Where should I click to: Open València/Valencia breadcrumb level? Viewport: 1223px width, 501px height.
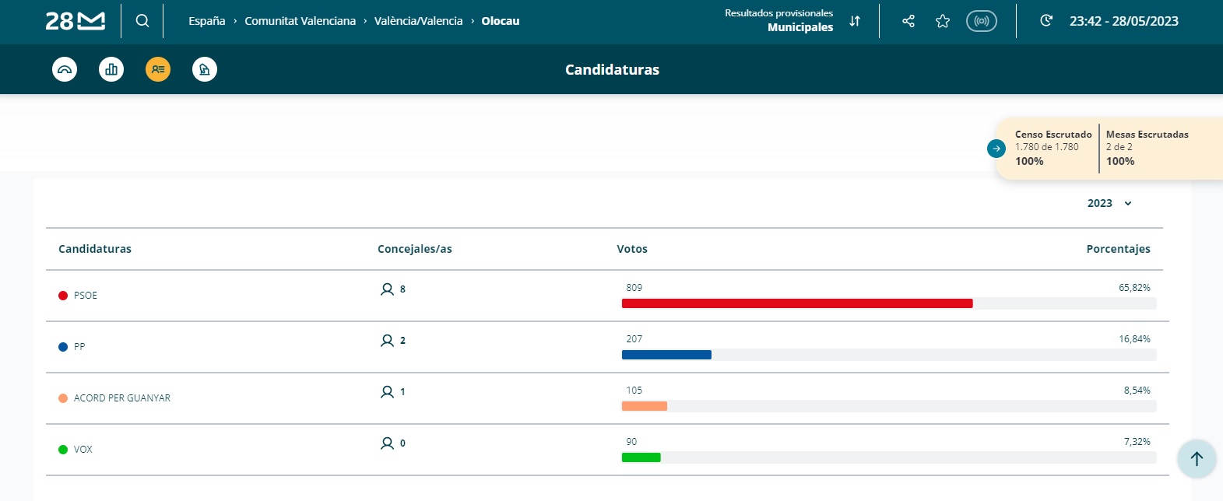click(418, 21)
